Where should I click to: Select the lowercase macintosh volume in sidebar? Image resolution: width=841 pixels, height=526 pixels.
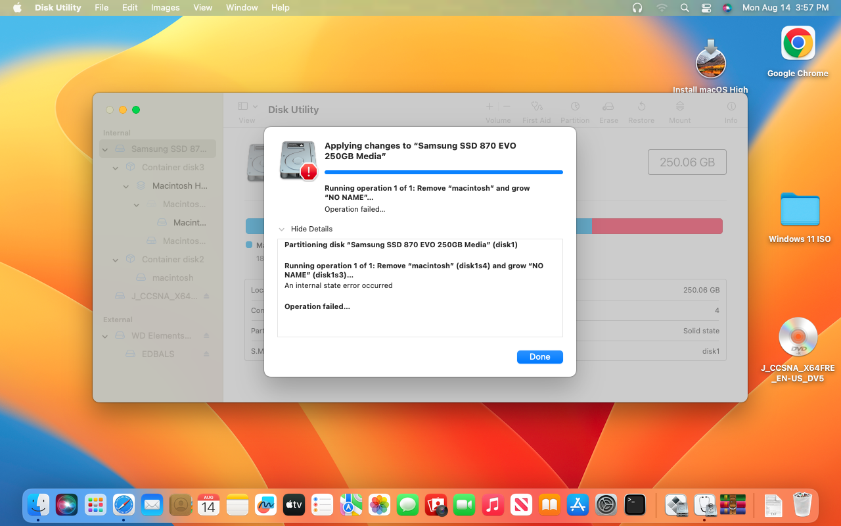pyautogui.click(x=158, y=277)
